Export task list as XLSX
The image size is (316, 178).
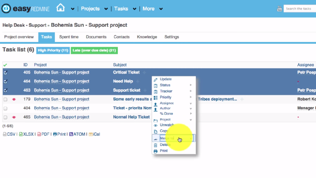(26, 134)
